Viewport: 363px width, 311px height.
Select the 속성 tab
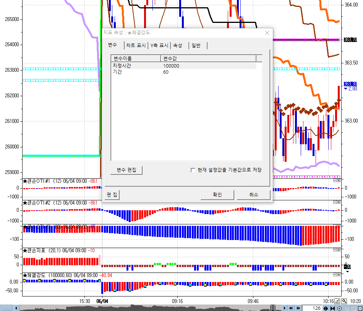click(178, 45)
